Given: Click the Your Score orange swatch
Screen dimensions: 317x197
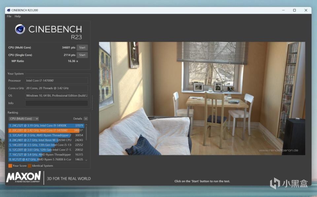Looking at the screenshot, I should (x=10, y=166).
